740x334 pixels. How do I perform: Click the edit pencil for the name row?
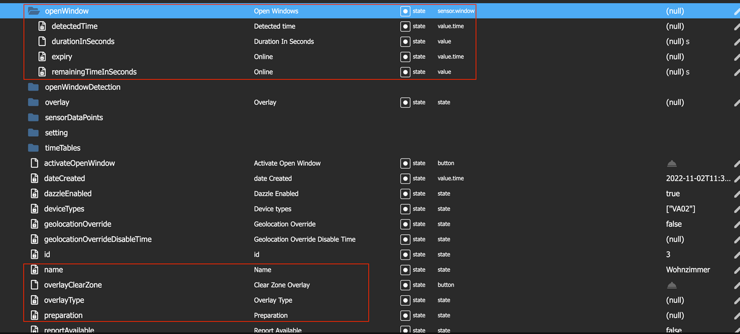click(x=736, y=270)
